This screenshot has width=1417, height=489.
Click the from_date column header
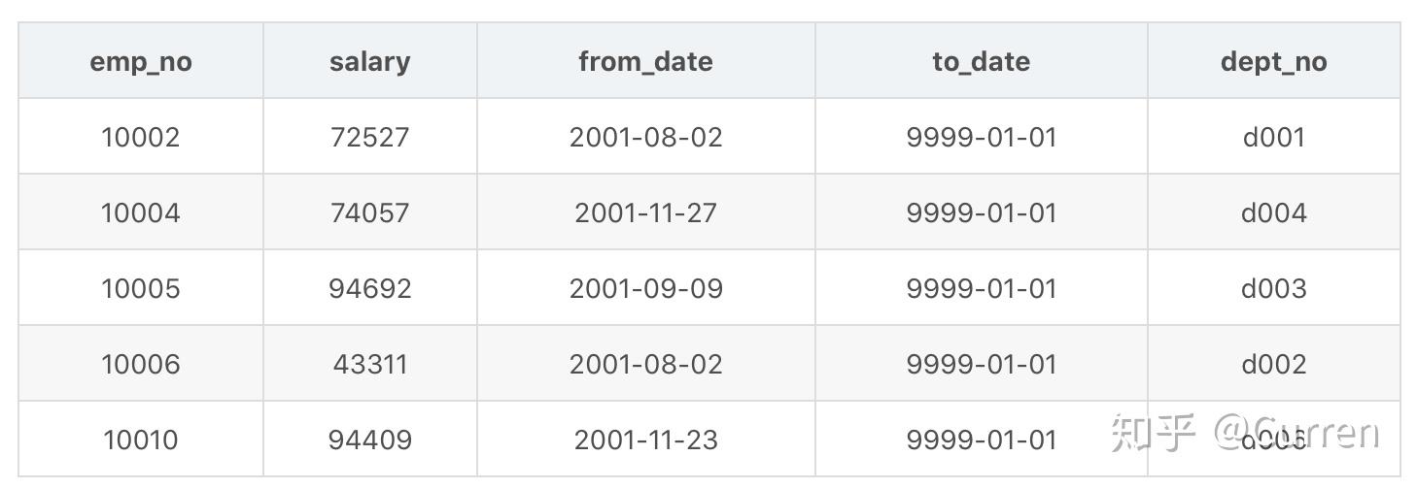645,62
